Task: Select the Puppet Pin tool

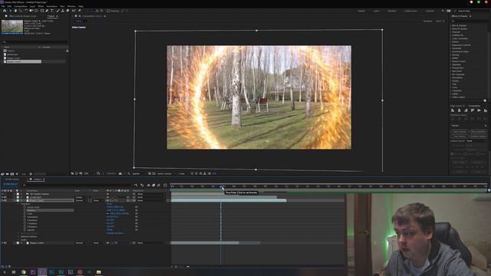Action: click(80, 11)
